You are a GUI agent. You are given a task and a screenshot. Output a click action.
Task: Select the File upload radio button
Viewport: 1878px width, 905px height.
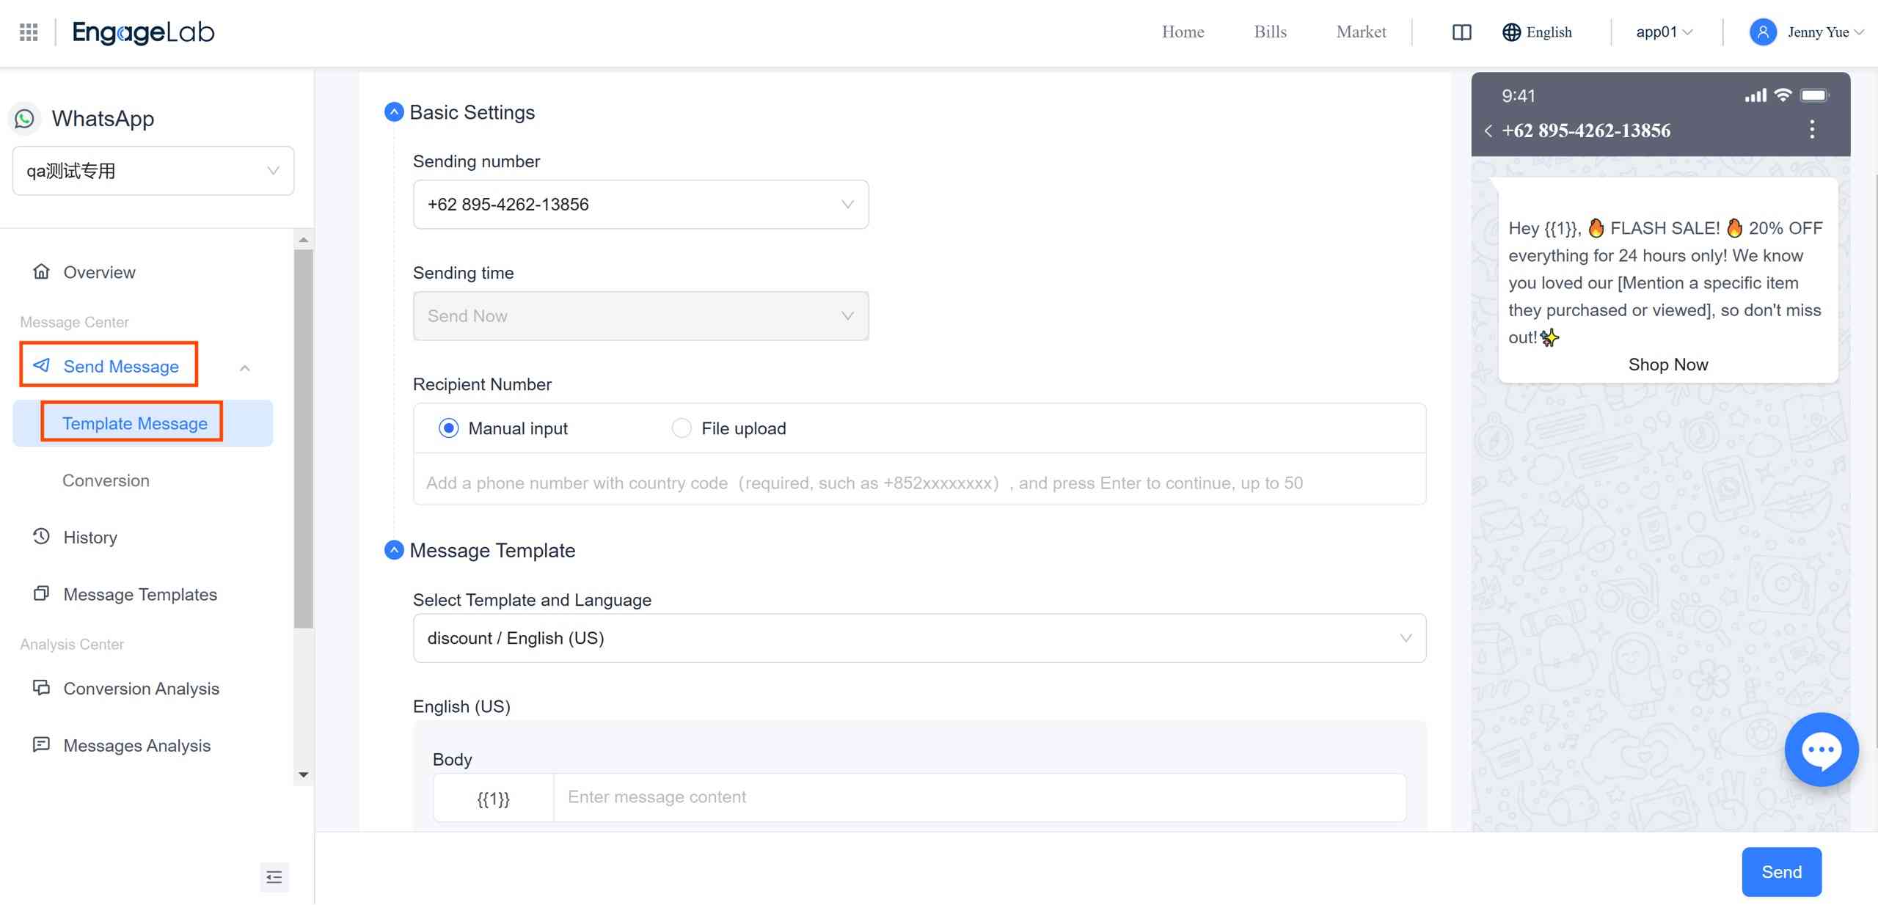pos(682,428)
